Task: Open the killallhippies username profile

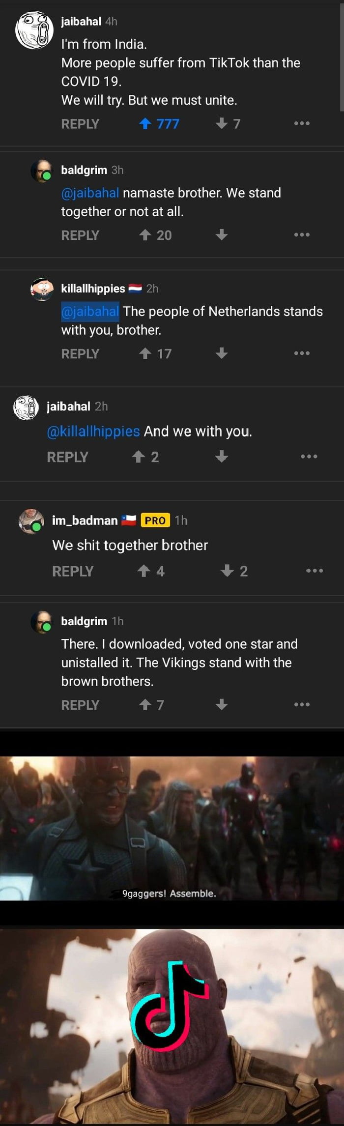Action: 93,289
